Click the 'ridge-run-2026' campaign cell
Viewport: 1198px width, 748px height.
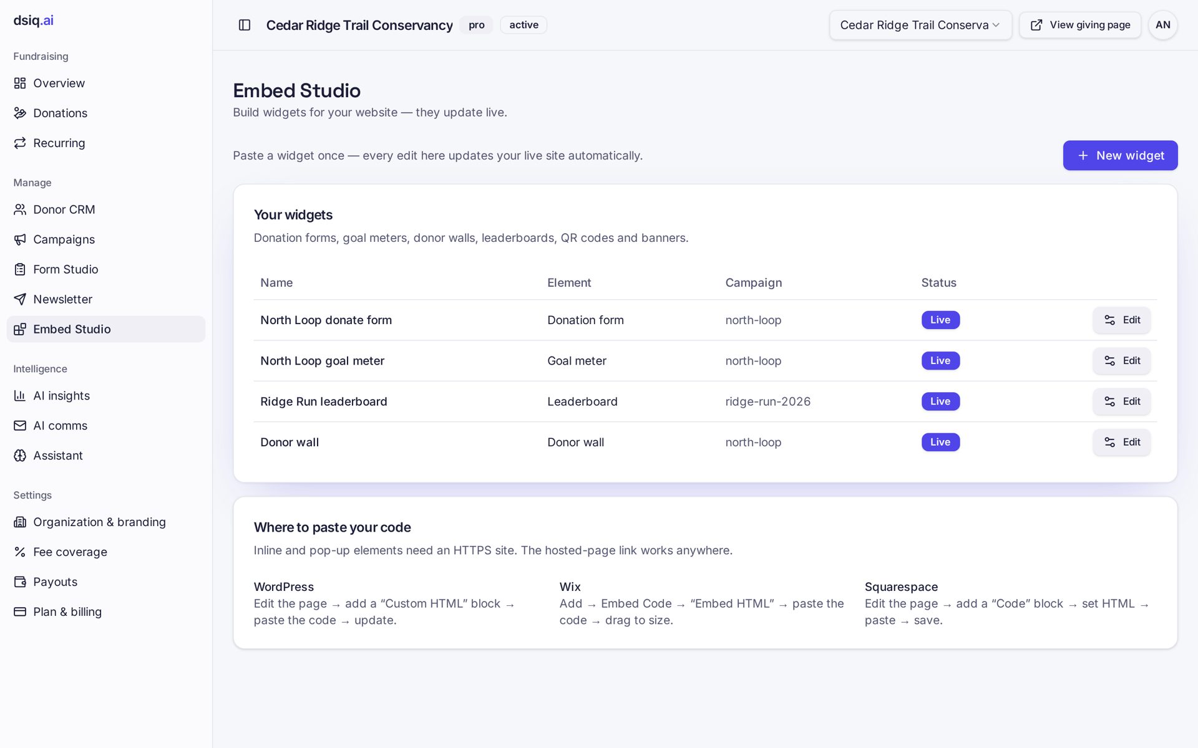point(767,401)
